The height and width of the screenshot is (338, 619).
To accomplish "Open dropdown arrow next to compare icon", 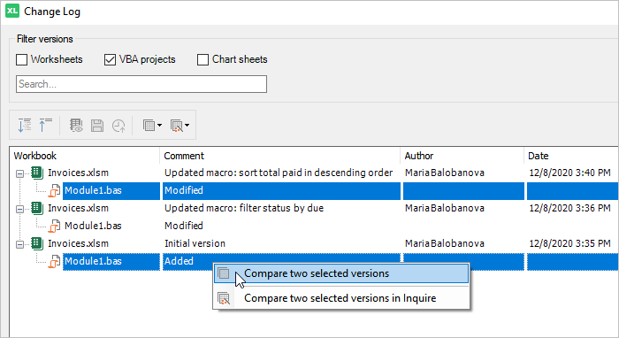I will (x=159, y=126).
